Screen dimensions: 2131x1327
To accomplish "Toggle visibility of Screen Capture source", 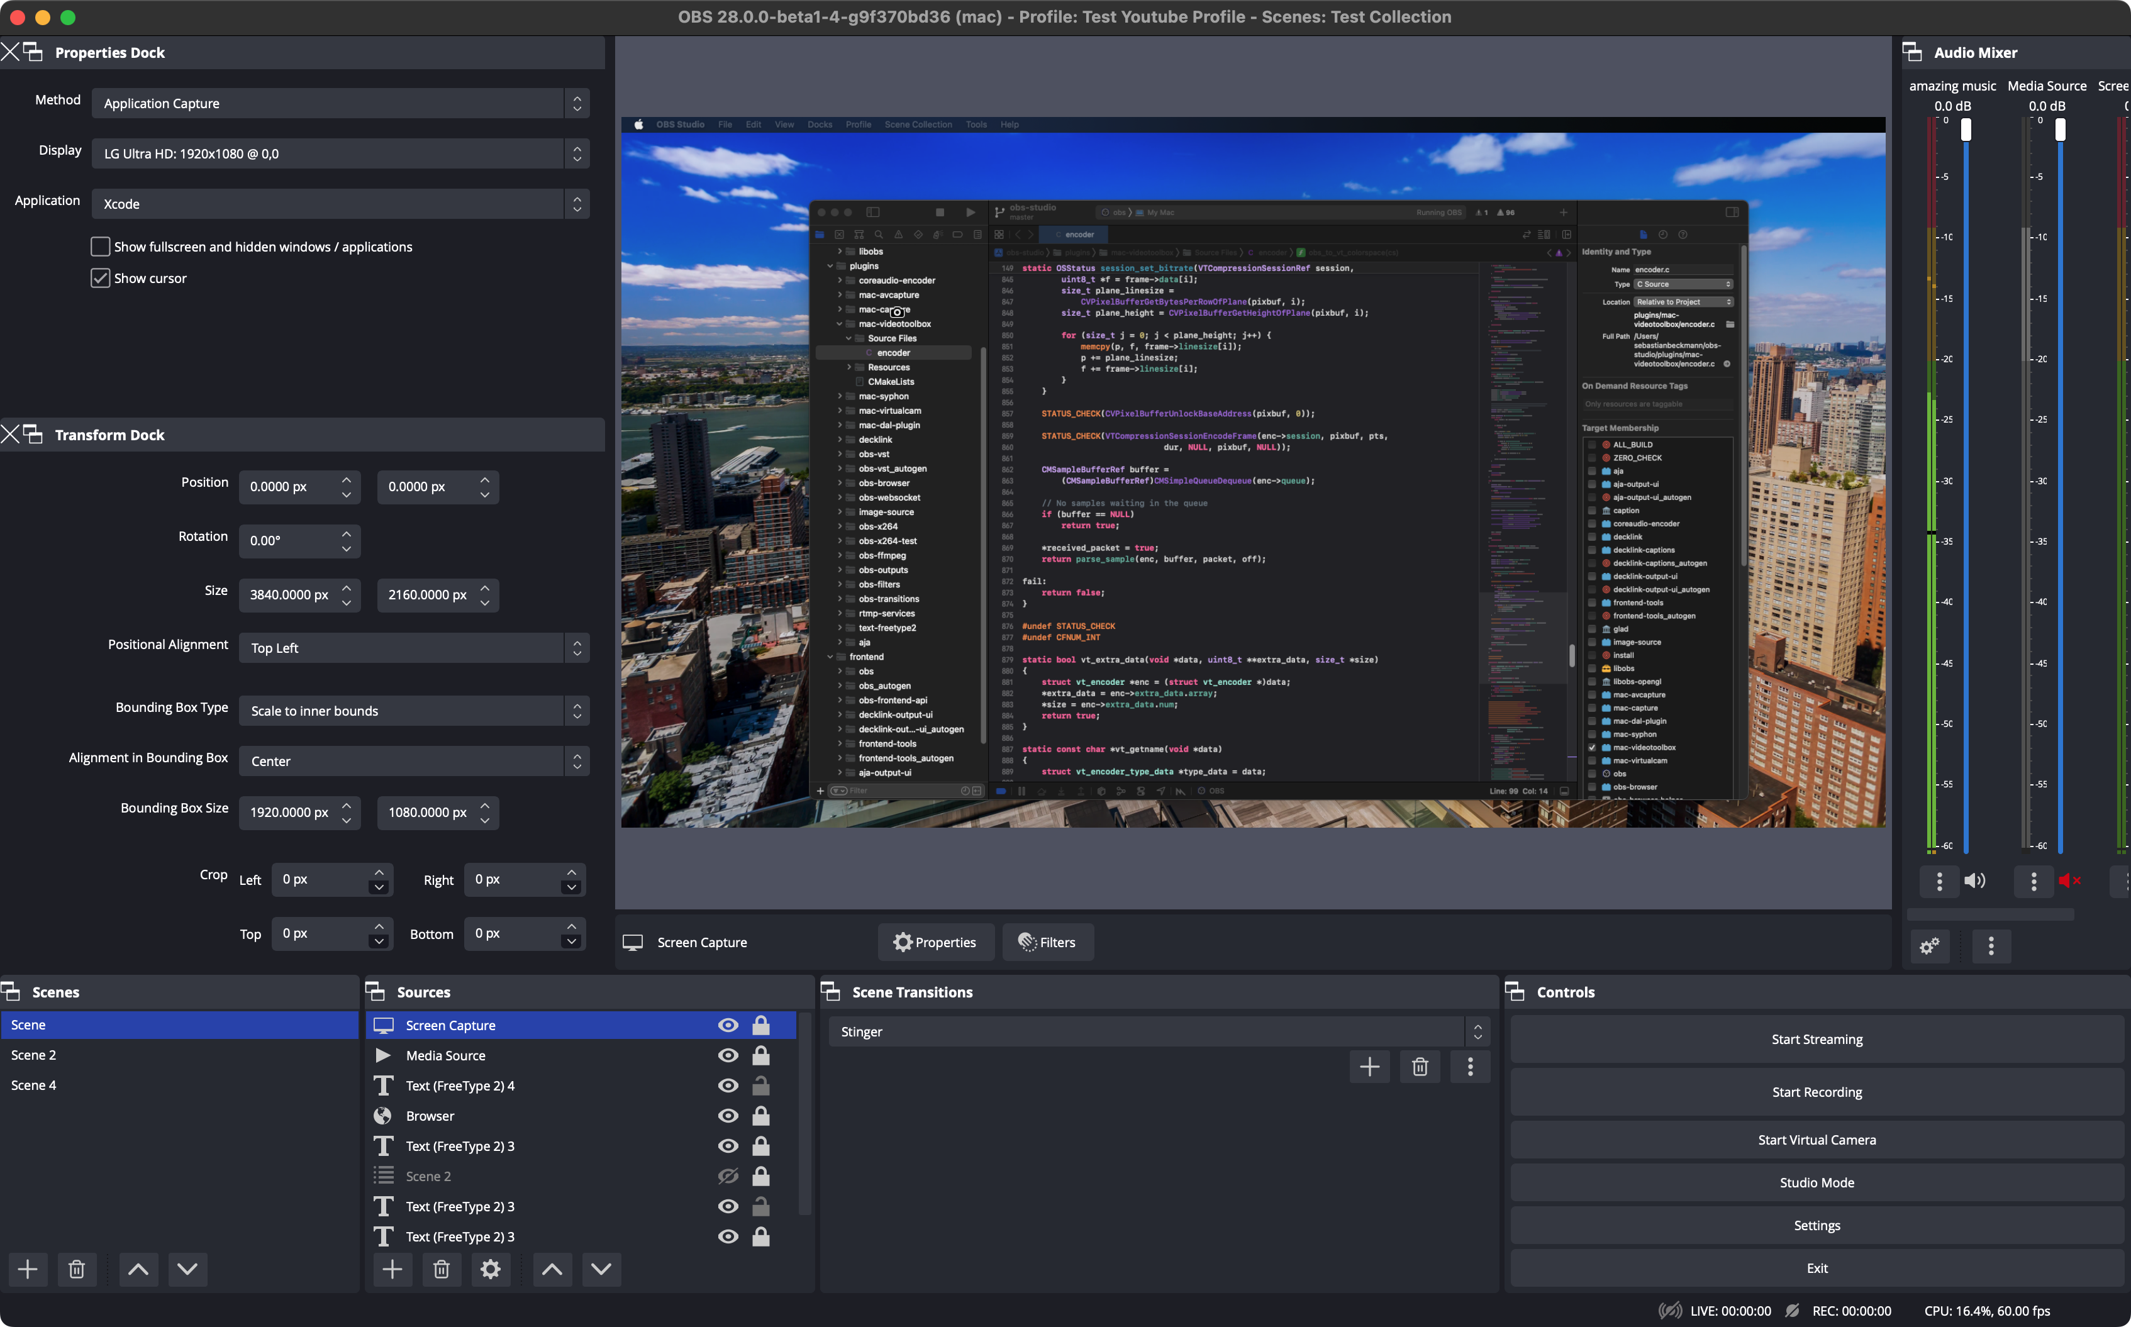I will click(728, 1024).
